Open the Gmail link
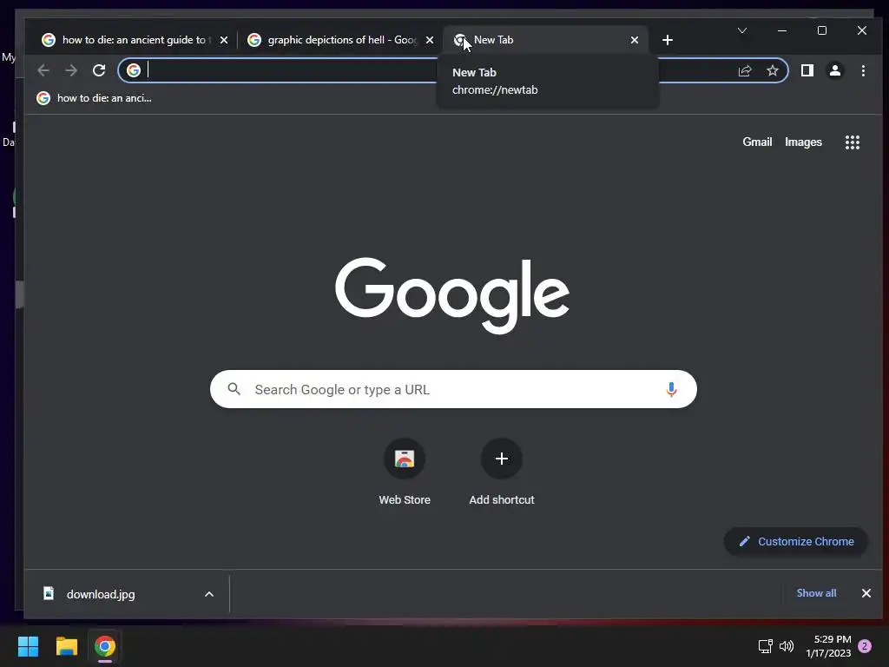Image resolution: width=889 pixels, height=667 pixels. coord(757,142)
